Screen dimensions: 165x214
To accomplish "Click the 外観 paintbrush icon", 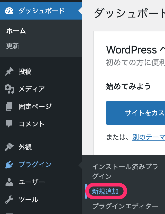I will [9, 147].
